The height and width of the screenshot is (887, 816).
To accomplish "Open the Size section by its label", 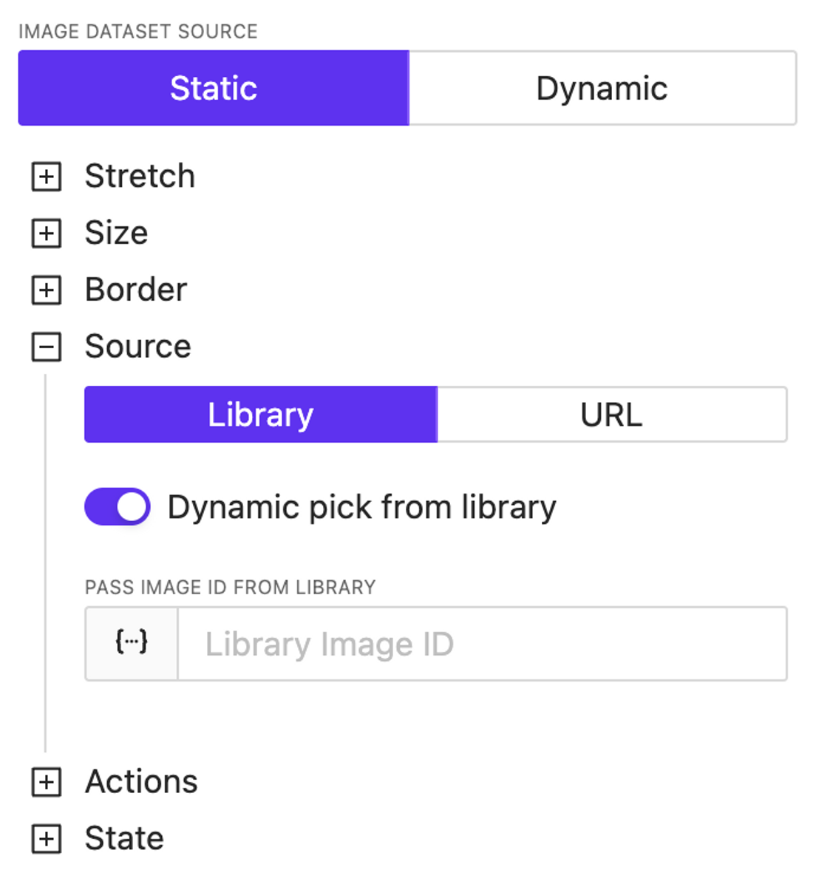I will (x=116, y=234).
